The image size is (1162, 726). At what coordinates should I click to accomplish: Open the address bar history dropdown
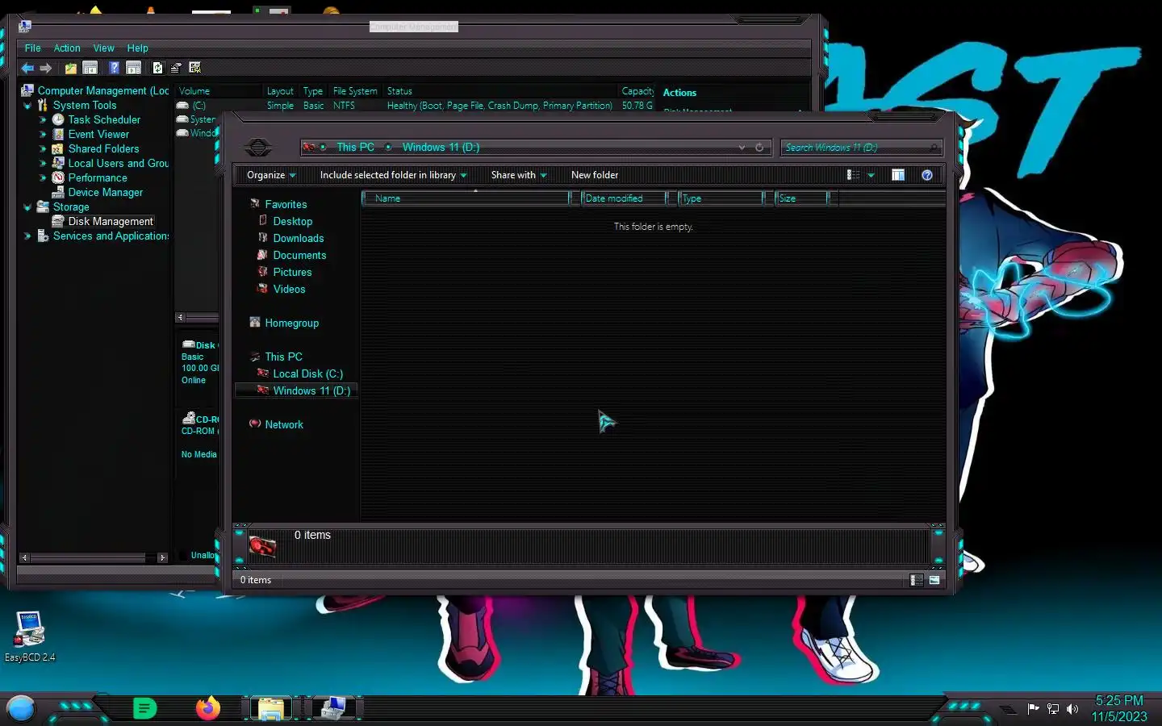coord(742,148)
